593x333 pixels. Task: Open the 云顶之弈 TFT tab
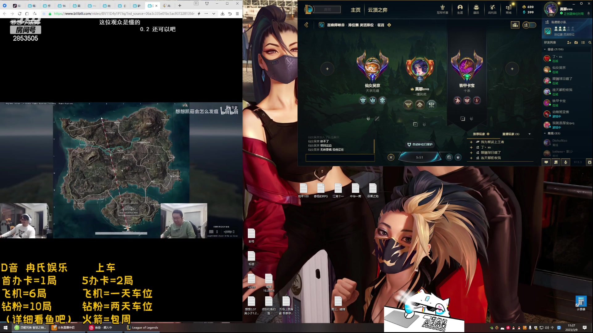point(377,10)
